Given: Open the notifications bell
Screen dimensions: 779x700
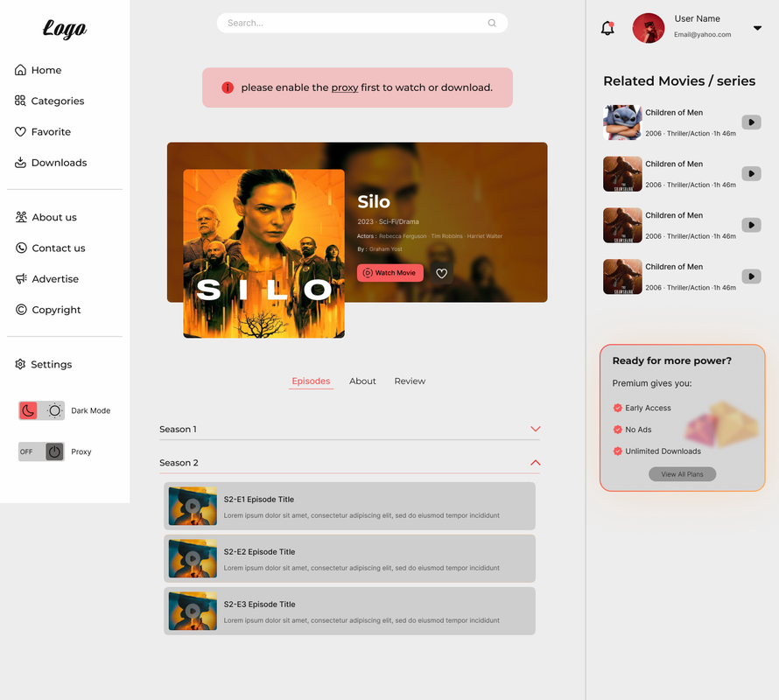Looking at the screenshot, I should pyautogui.click(x=607, y=28).
